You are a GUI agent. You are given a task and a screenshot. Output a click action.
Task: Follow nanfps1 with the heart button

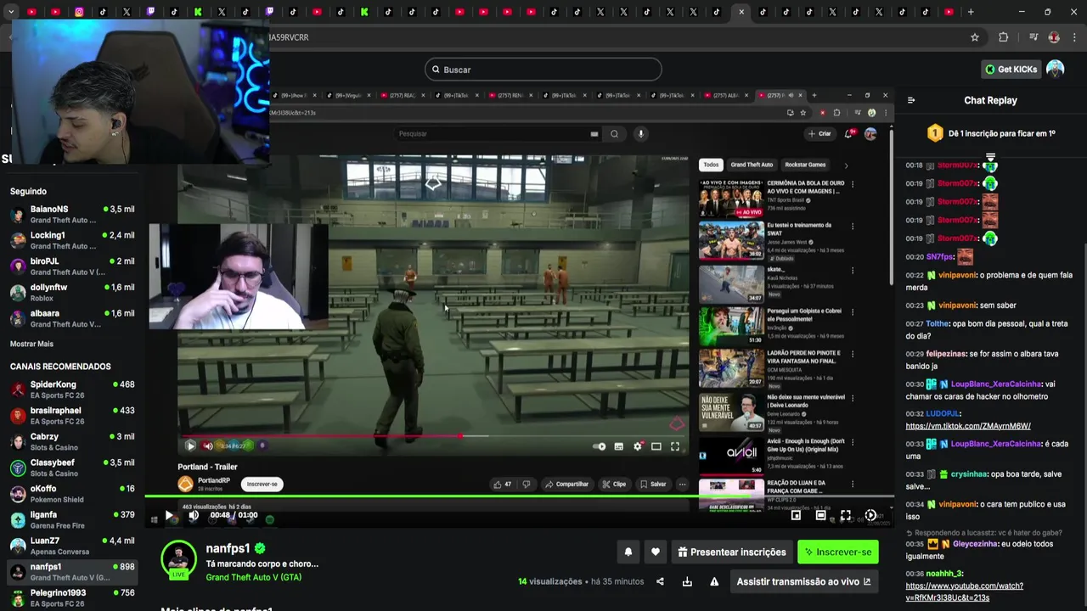(x=655, y=552)
